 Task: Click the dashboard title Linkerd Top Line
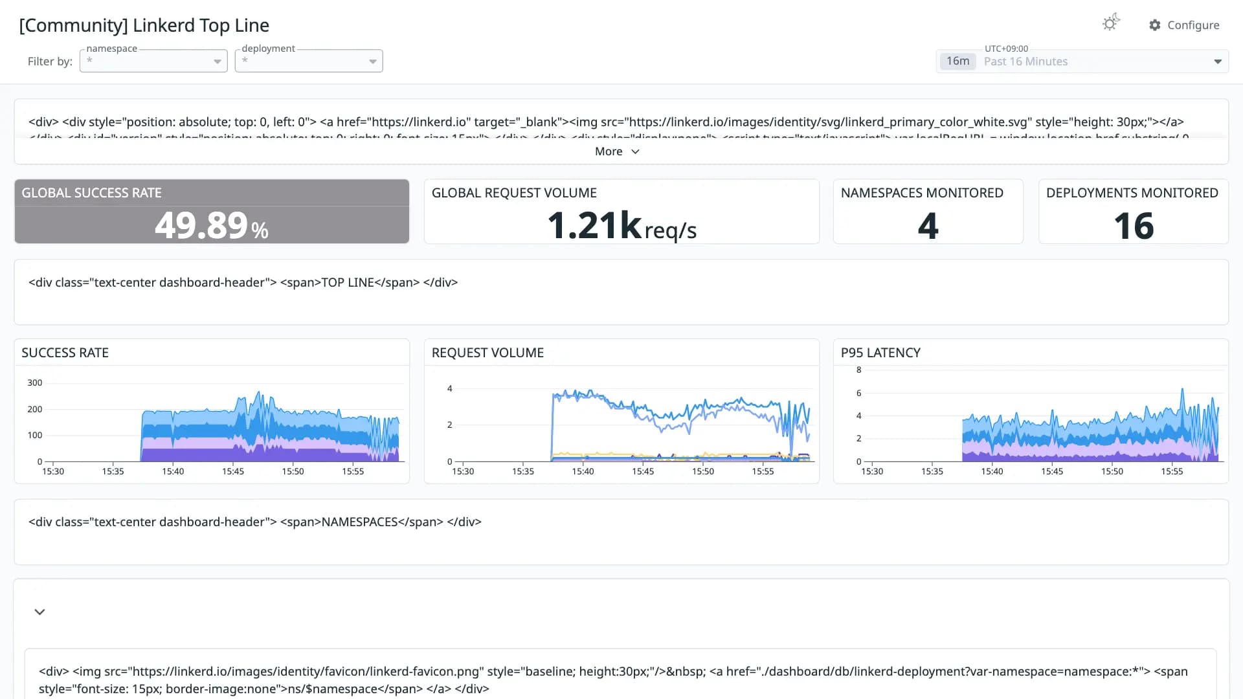coord(144,25)
